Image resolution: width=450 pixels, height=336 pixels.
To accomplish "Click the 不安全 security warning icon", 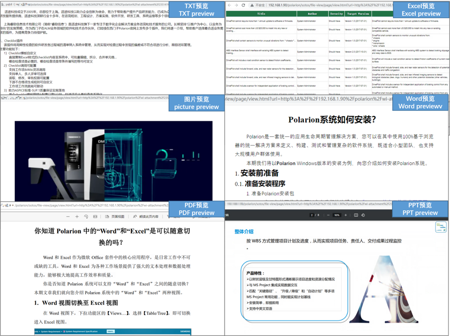I will coord(252,5).
